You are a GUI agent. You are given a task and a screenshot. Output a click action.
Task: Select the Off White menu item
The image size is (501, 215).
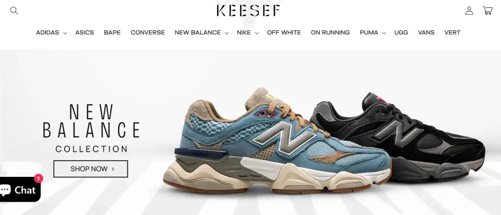[284, 33]
